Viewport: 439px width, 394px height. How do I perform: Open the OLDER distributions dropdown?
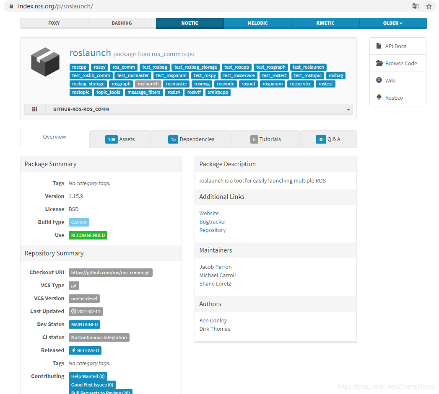pos(392,23)
